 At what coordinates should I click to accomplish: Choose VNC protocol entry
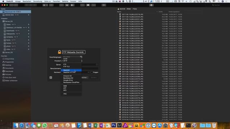tap(71, 94)
